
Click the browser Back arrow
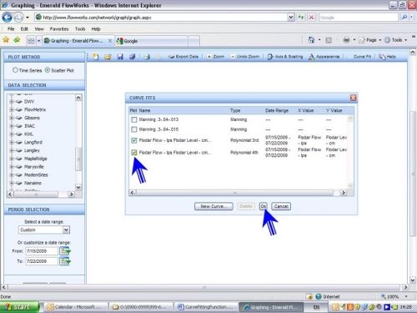(x=7, y=18)
